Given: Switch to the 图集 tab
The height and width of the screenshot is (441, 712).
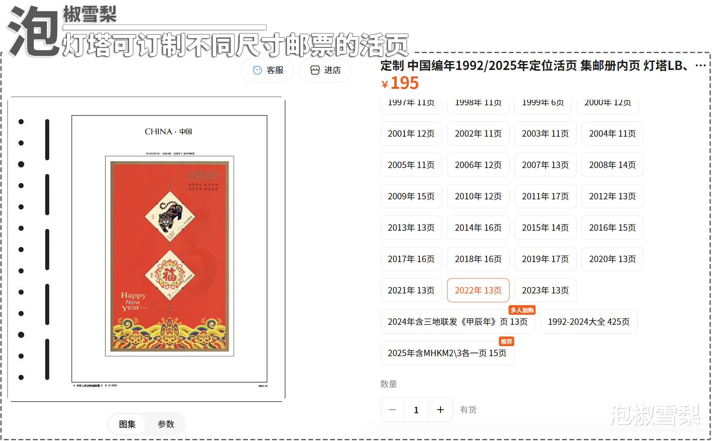Looking at the screenshot, I should tap(127, 424).
